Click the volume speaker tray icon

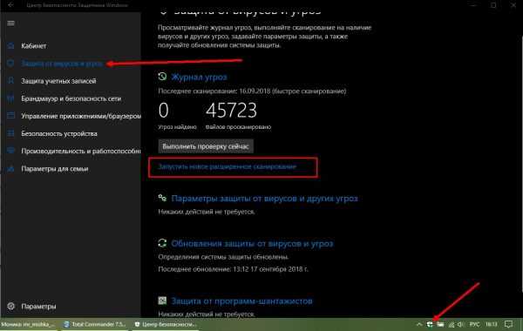[460, 324]
